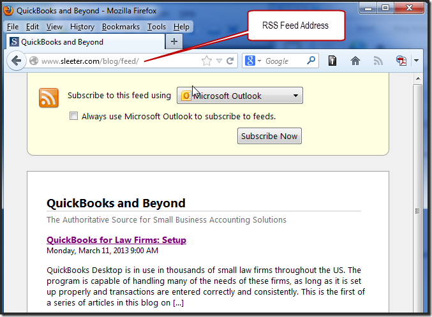Screen dimensions: 432x317
Task: Open the search engine selector arrow
Action: tap(259, 61)
